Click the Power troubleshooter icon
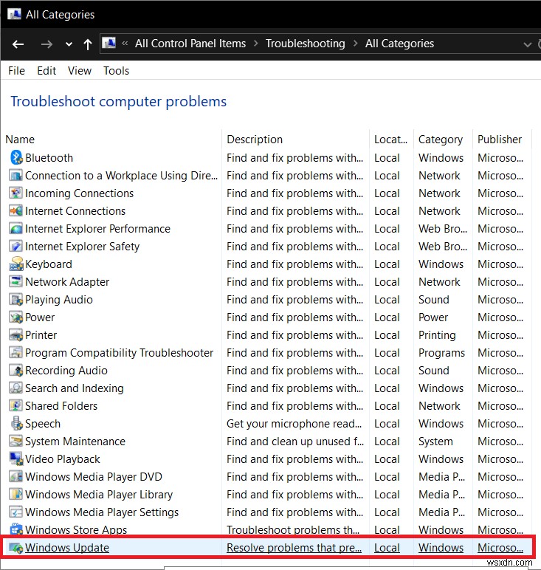Viewport: 541px width, 570px height. pyautogui.click(x=16, y=317)
